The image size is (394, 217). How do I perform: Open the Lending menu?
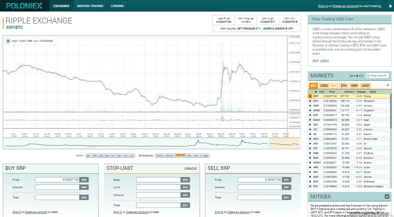117,6
